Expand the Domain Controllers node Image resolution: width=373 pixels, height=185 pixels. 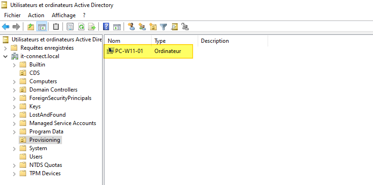click(x=14, y=90)
